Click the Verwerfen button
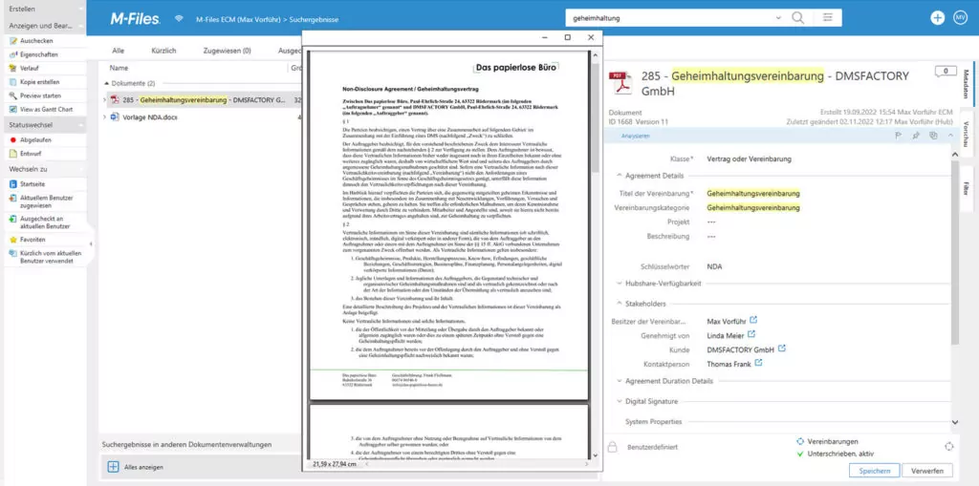979x486 pixels. (927, 471)
